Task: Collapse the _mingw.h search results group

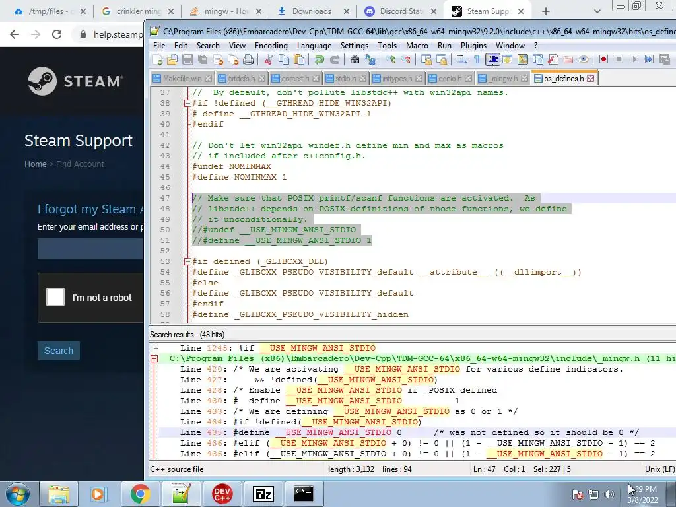Action: point(154,358)
